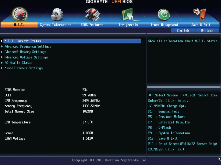Image resolution: width=221 pixels, height=165 pixels.
Task: Click the F9 System Information hint line
Action: pos(169,133)
